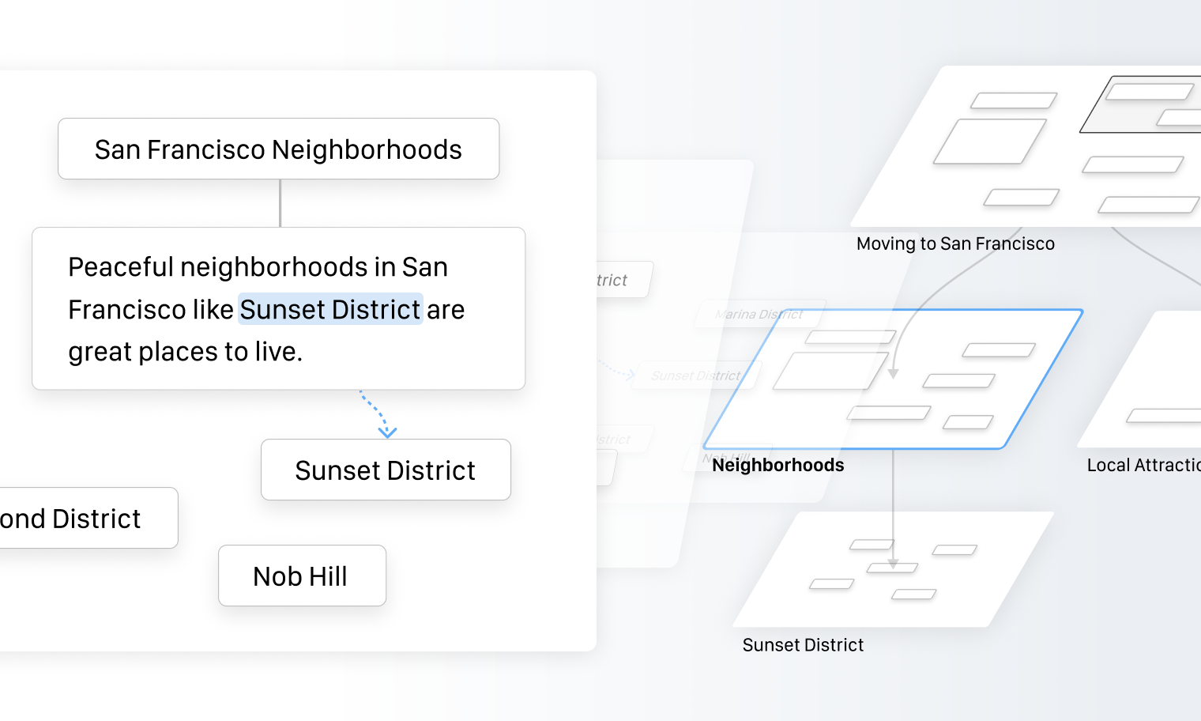Click the Sunset District board label

click(803, 645)
